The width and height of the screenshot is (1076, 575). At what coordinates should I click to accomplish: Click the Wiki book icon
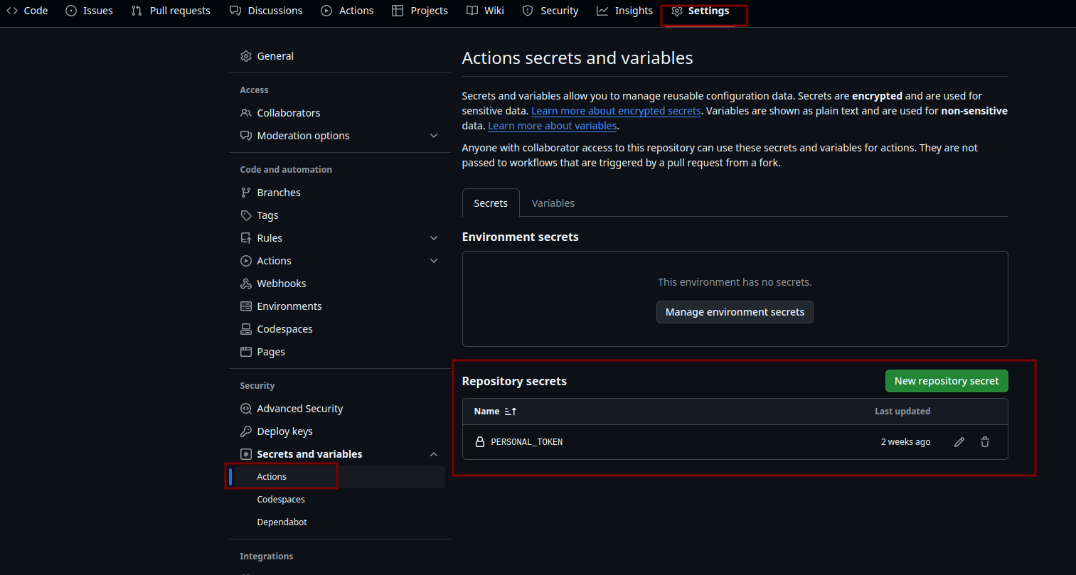[472, 11]
